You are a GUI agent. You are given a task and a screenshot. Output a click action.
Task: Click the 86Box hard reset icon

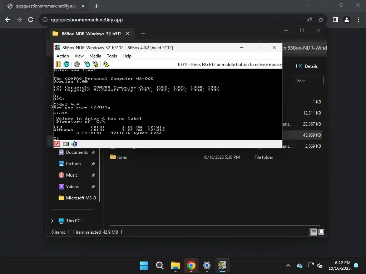pyautogui.click(x=66, y=64)
